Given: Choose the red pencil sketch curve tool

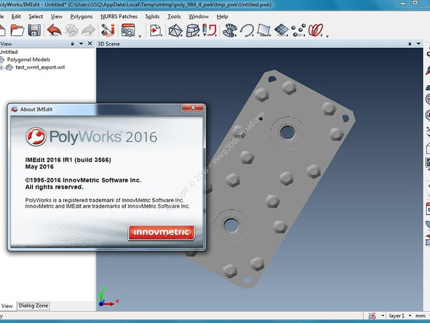Looking at the screenshot, I should tap(210, 30).
